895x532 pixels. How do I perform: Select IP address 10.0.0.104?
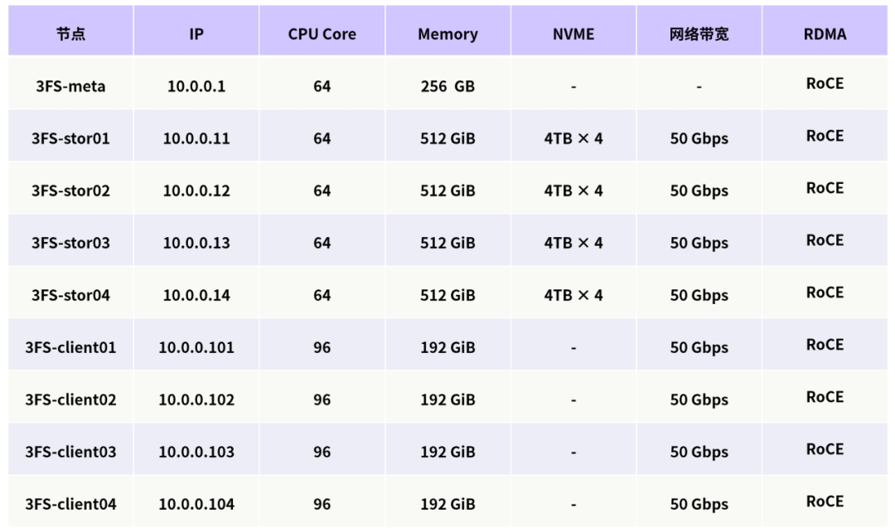[x=196, y=504]
